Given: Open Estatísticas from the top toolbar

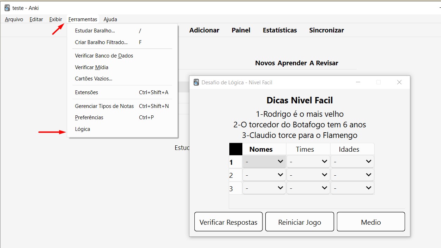Looking at the screenshot, I should pos(280,30).
